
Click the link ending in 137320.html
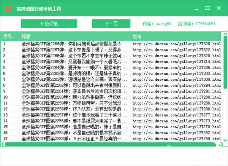pos(177,56)
